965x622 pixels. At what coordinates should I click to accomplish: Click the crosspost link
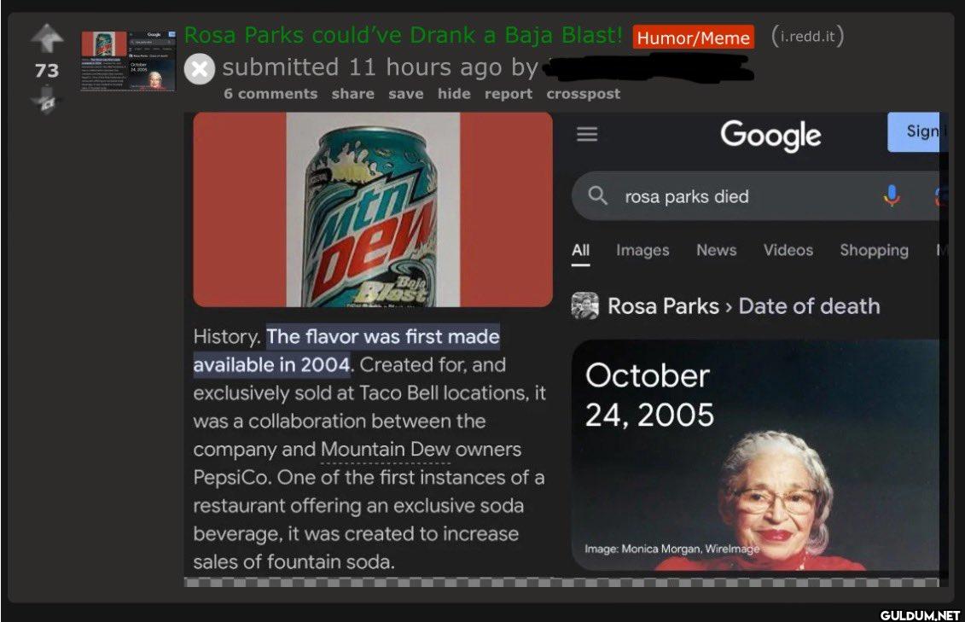(583, 94)
